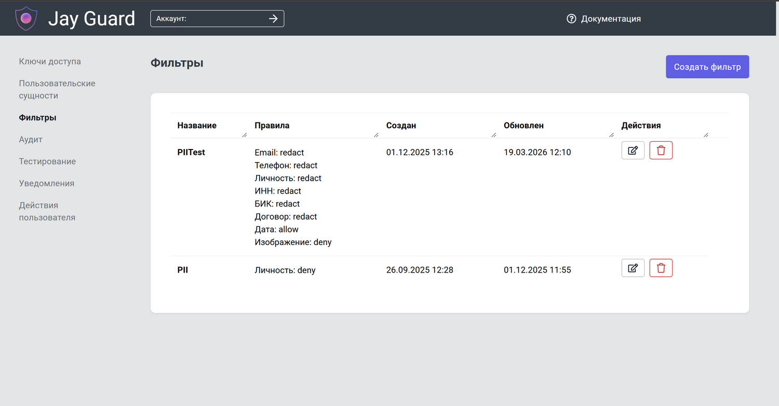Delete the PII filter
779x406 pixels.
tap(661, 268)
